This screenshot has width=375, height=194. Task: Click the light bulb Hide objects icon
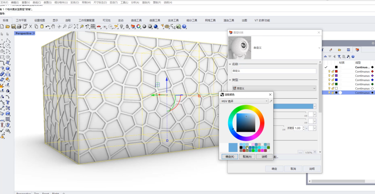(x=122, y=27)
